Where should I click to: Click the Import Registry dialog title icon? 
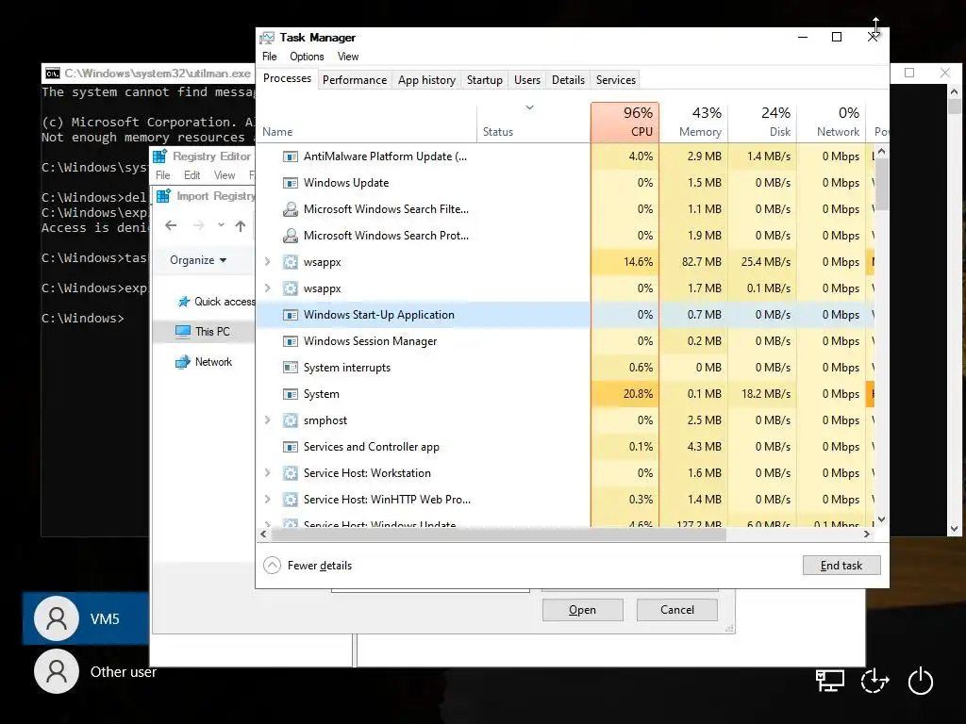tap(163, 196)
